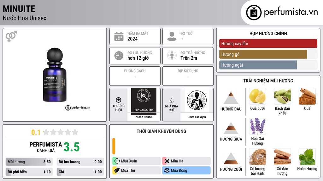Click the nose icon above Nhà pha chế

tap(171, 100)
